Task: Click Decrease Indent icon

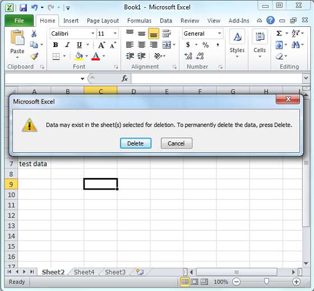Action: coord(130,56)
